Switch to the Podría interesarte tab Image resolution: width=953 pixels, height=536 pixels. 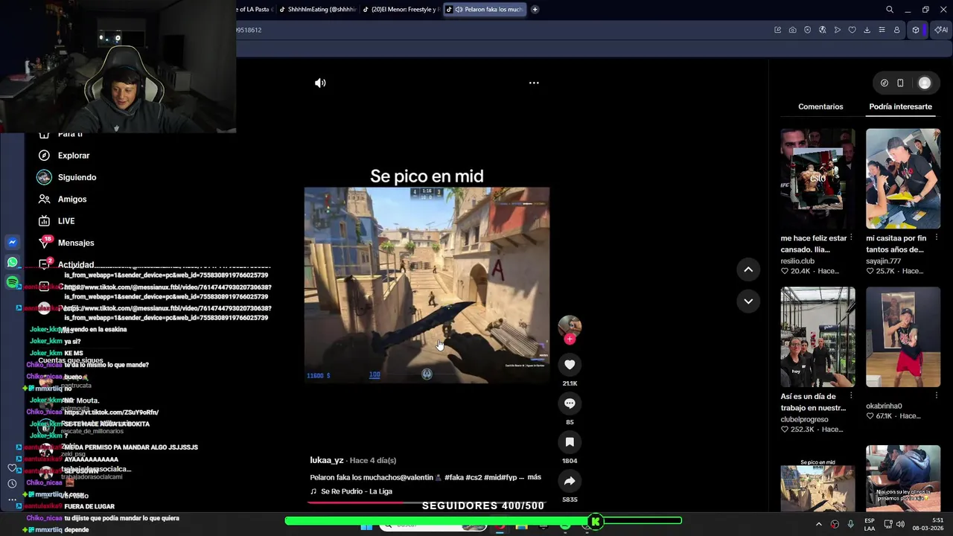click(900, 106)
